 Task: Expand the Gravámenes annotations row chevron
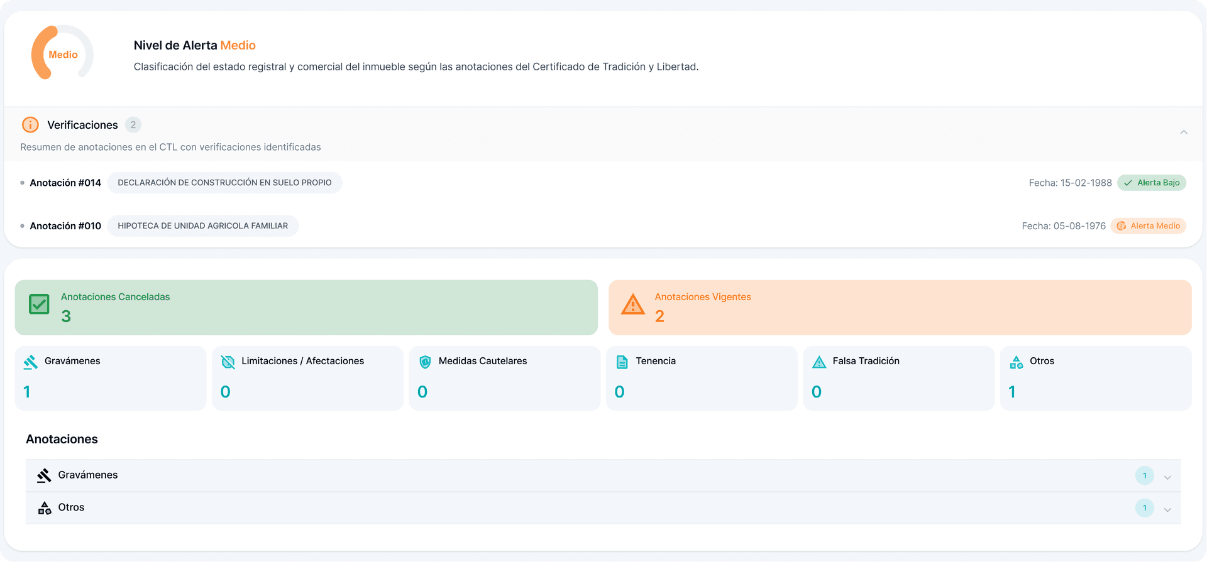click(1167, 477)
